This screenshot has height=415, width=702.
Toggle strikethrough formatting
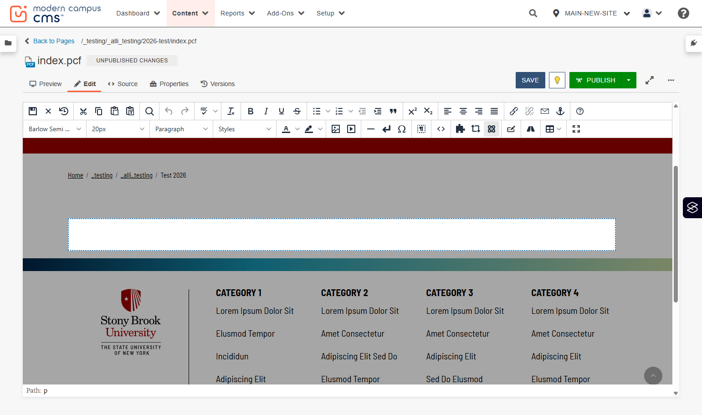[297, 111]
